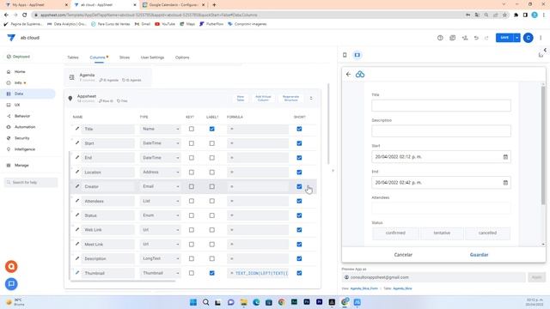Viewport: 550px width, 309px height.
Task: Click the AppSheet logo icon
Action: [x=11, y=38]
